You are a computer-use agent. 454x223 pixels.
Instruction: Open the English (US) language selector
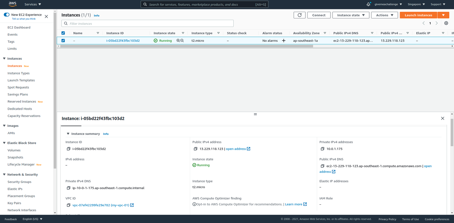32,219
